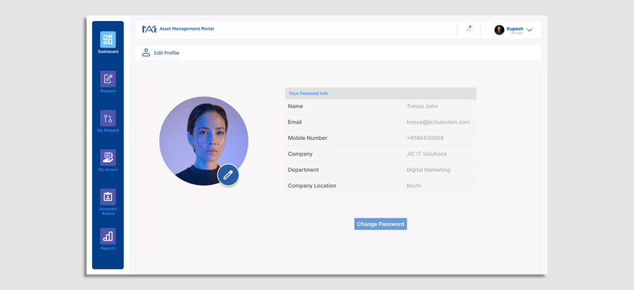Click the Company Location field Kochi
Screen dimensions: 634x290
(x=413, y=186)
